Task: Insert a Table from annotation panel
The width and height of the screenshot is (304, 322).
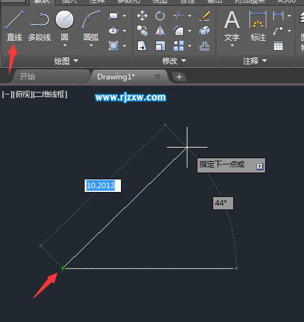Action: tap(278, 46)
